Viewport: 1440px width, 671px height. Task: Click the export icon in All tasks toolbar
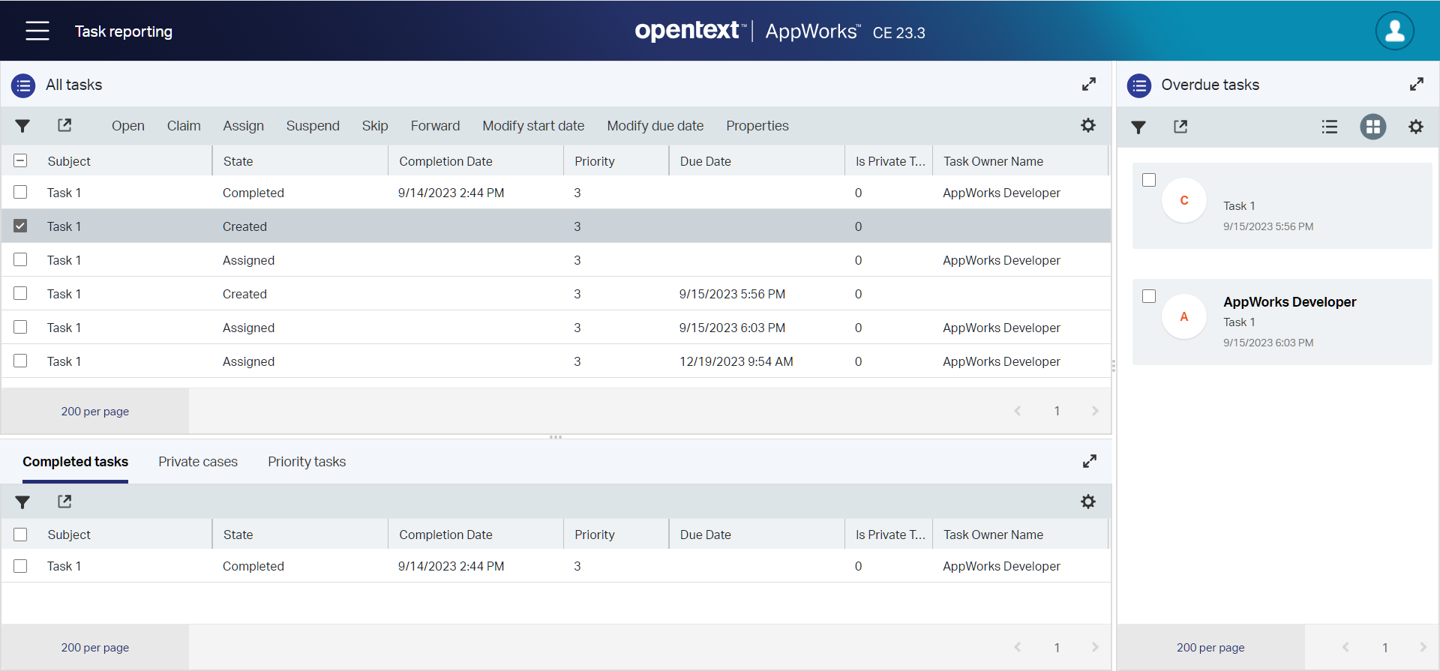coord(64,126)
